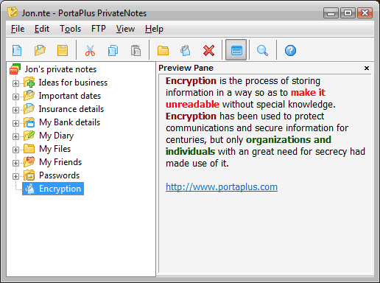Open the Help menu
This screenshot has height=283, width=380.
click(x=154, y=29)
